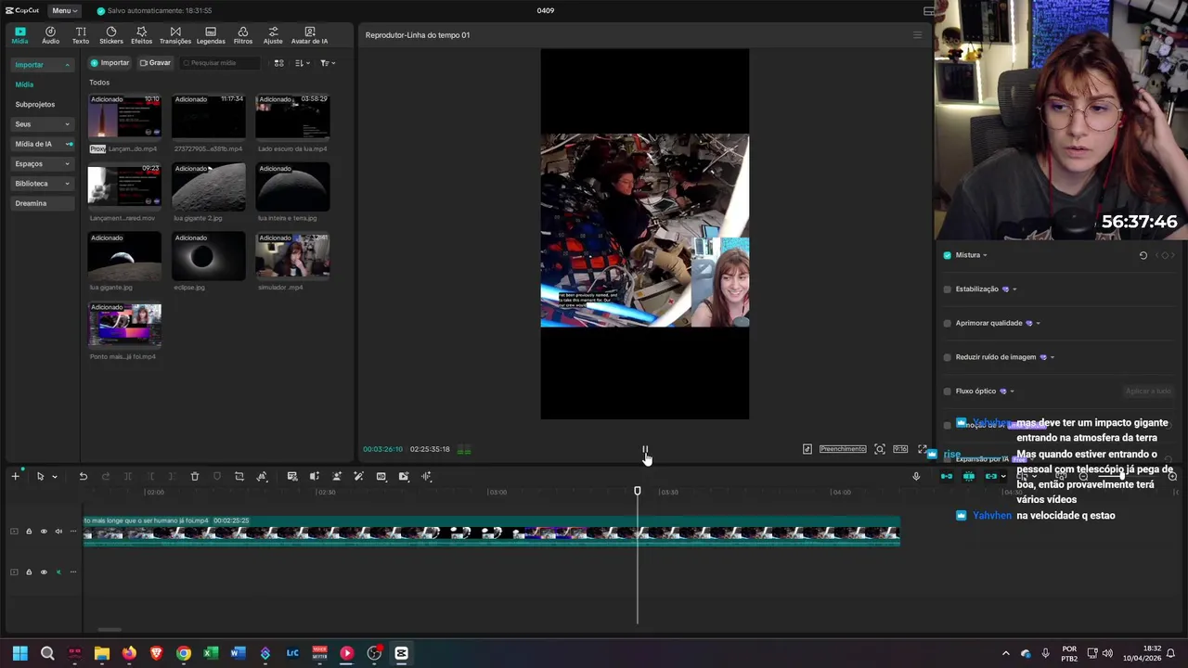Screen dimensions: 1188x668
Task: Toggle visibility of the lower empty track
Action: tap(44, 572)
